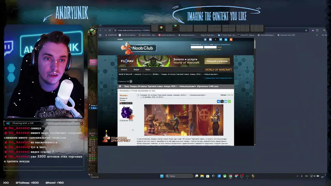This screenshot has height=186, width=331.
Task: Share the post via WhatsApp icon
Action: pyautogui.click(x=229, y=102)
